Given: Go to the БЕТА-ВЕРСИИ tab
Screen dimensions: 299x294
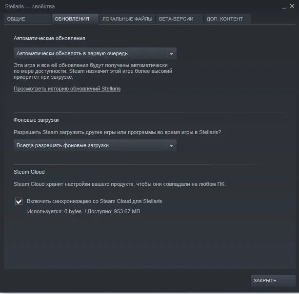Looking at the screenshot, I should click(179, 19).
